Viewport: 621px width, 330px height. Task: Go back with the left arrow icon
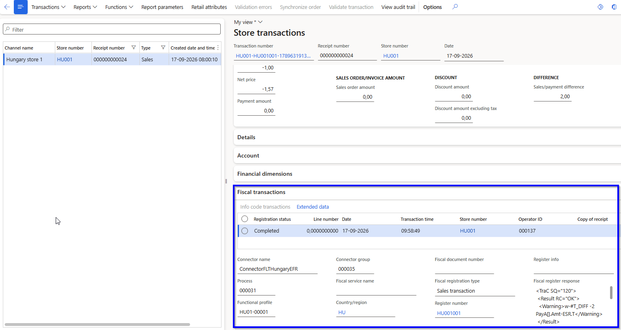tap(7, 7)
